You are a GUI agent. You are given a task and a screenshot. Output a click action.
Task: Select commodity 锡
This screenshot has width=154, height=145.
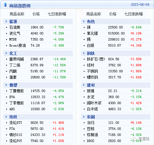point(89,39)
